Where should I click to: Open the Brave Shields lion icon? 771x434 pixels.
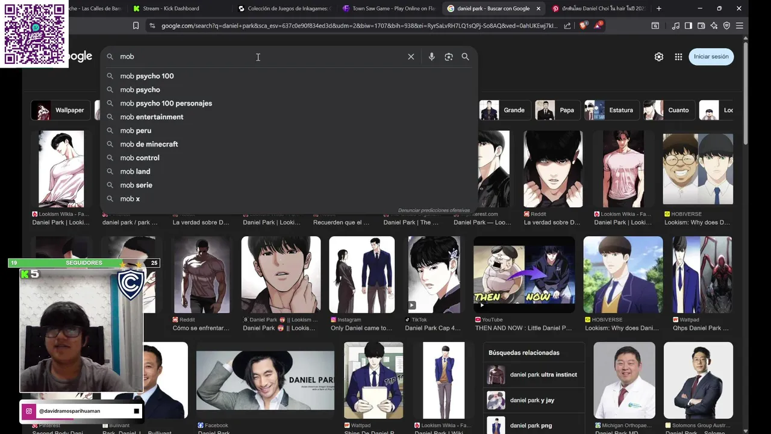[x=583, y=26]
